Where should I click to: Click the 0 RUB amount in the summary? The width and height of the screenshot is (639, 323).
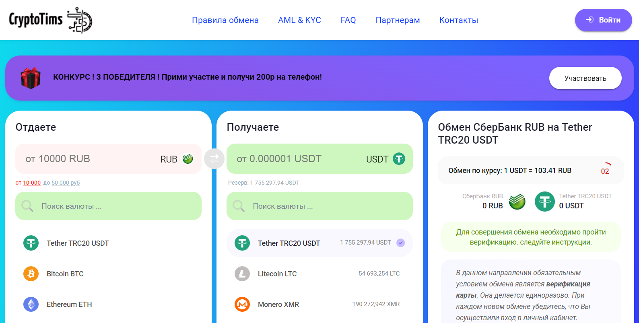493,206
